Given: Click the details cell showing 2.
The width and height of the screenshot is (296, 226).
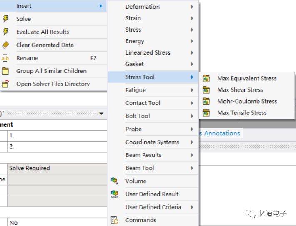Looking at the screenshot, I should tap(57, 147).
